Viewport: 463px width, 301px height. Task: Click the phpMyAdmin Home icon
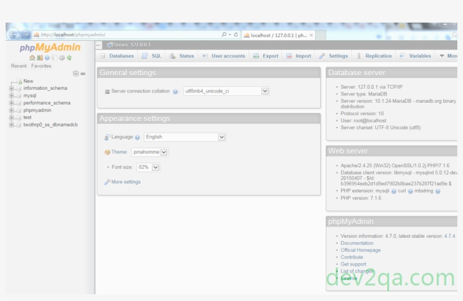(x=32, y=58)
